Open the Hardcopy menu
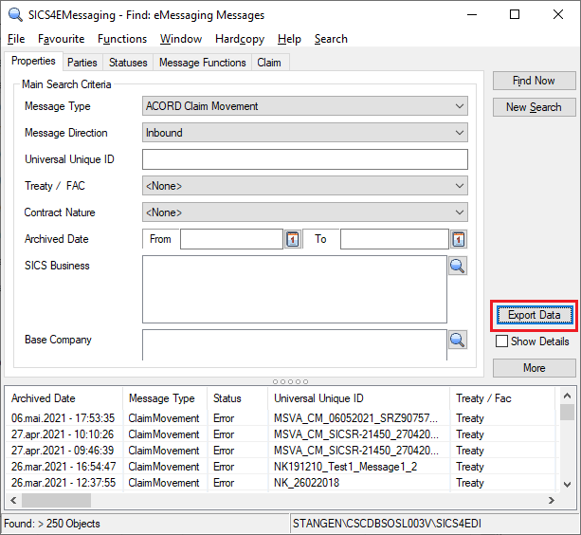 [x=242, y=39]
